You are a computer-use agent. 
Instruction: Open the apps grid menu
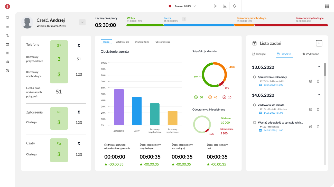(x=327, y=6)
